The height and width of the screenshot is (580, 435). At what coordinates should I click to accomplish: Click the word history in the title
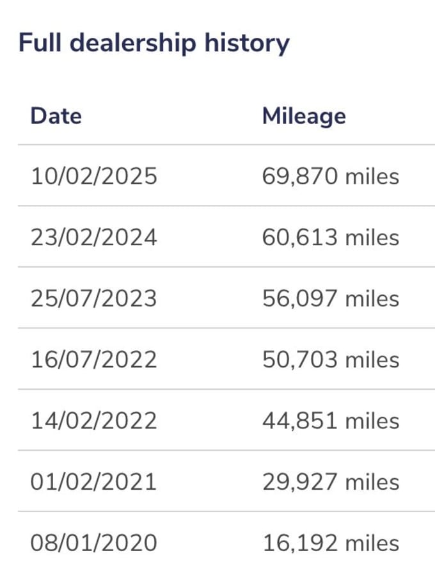247,44
